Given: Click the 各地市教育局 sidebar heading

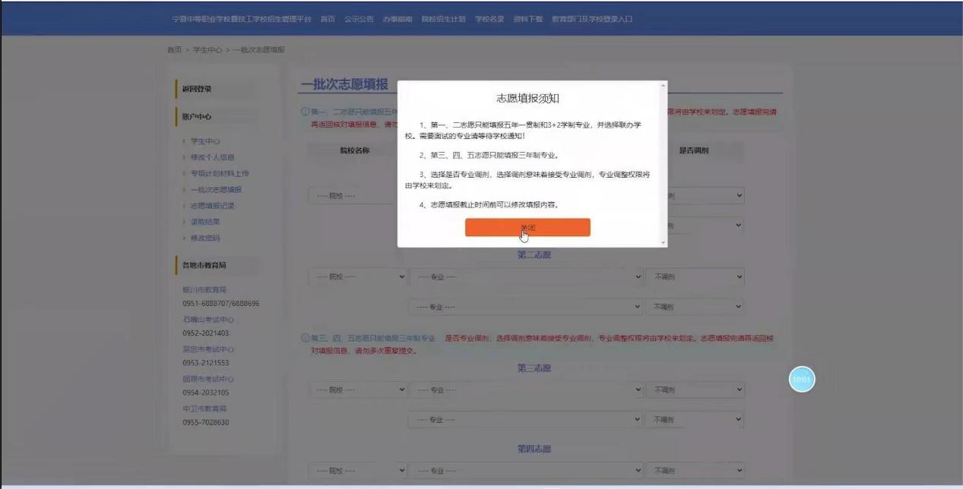Looking at the screenshot, I should click(x=204, y=265).
